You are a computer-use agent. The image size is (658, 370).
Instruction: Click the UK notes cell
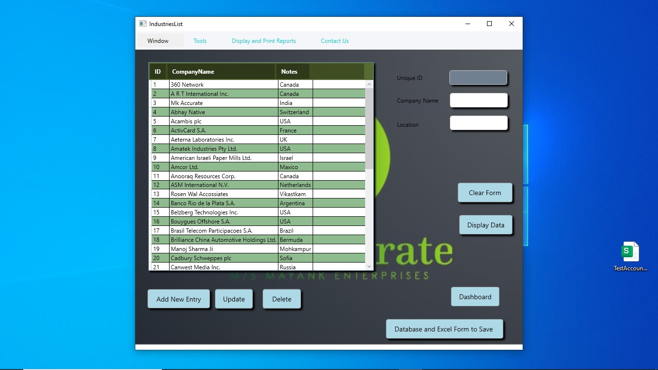point(295,140)
